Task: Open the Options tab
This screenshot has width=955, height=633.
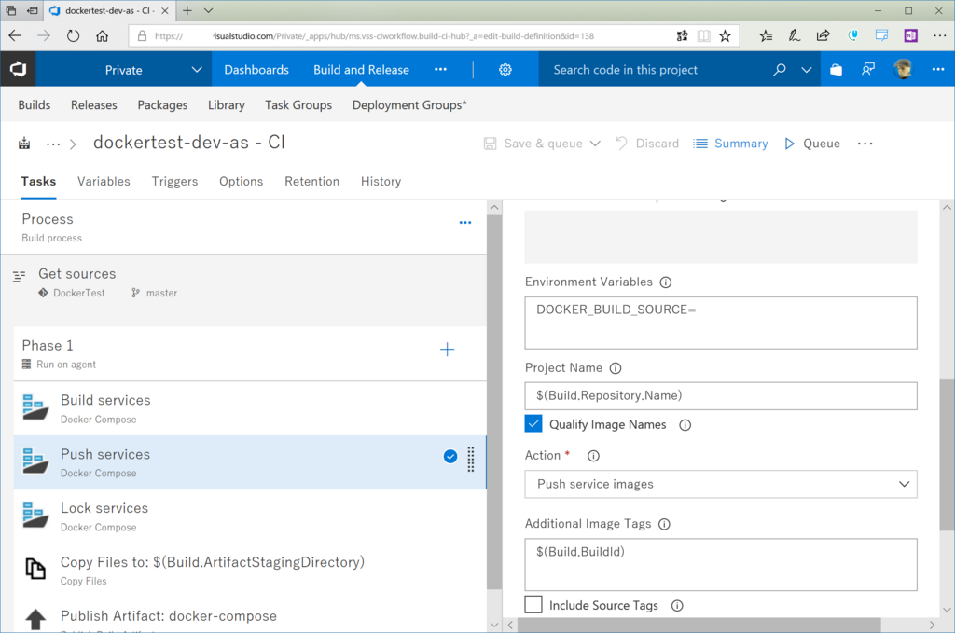Action: pos(242,182)
